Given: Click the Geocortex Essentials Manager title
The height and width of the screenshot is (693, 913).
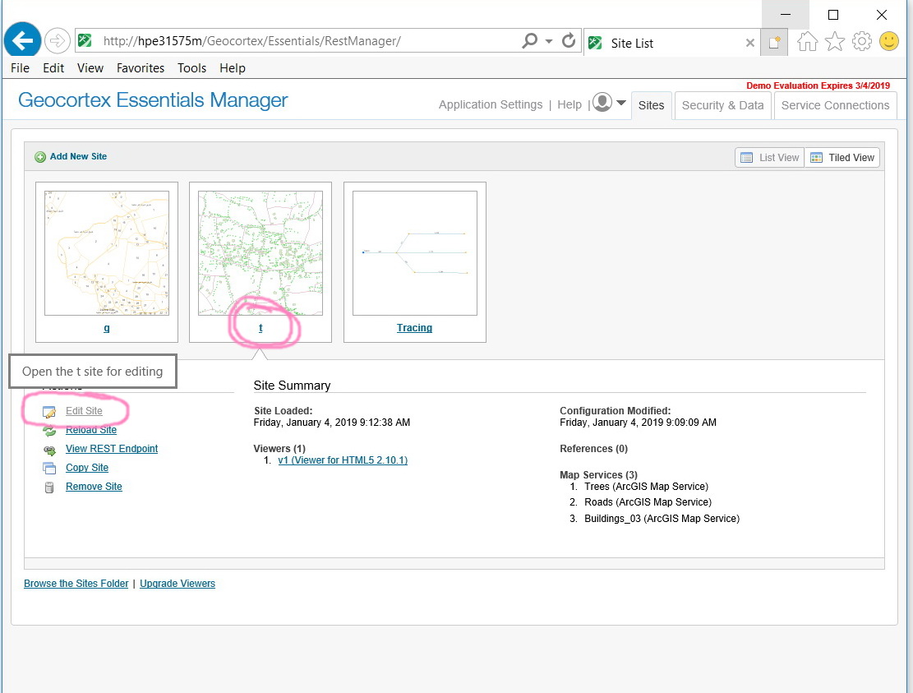Looking at the screenshot, I should (x=153, y=100).
